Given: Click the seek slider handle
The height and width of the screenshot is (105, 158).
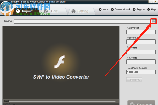Looking at the screenshot, I should (x=6, y=101).
